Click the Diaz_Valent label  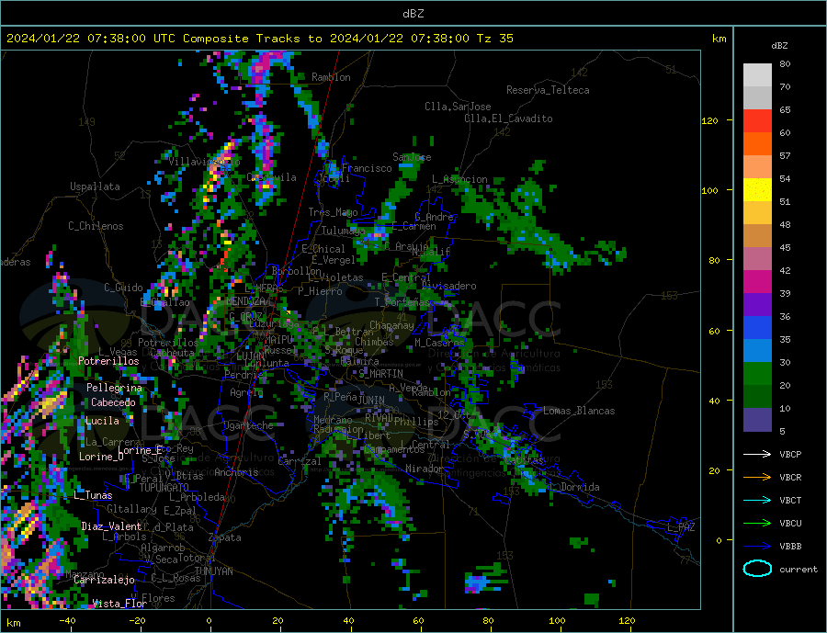coord(111,526)
